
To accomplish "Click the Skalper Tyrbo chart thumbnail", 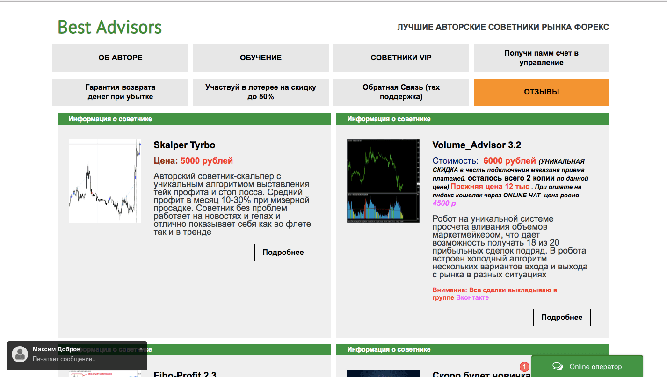I will click(105, 181).
